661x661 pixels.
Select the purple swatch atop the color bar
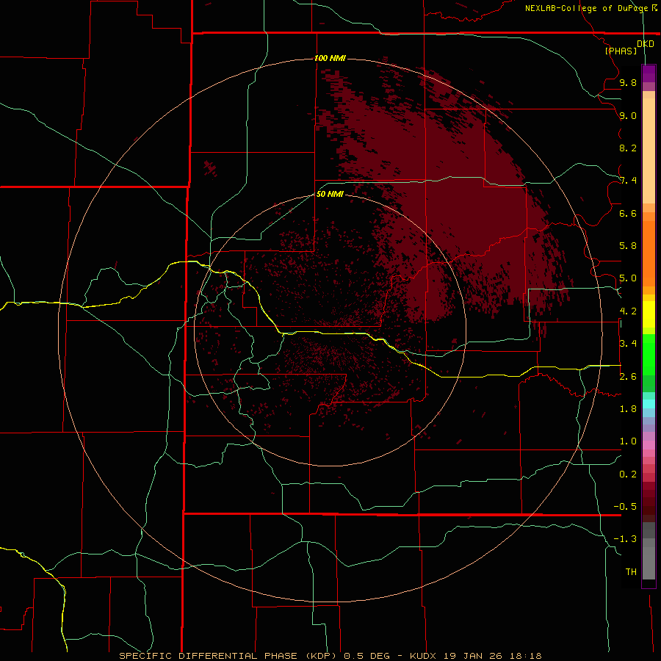(649, 73)
